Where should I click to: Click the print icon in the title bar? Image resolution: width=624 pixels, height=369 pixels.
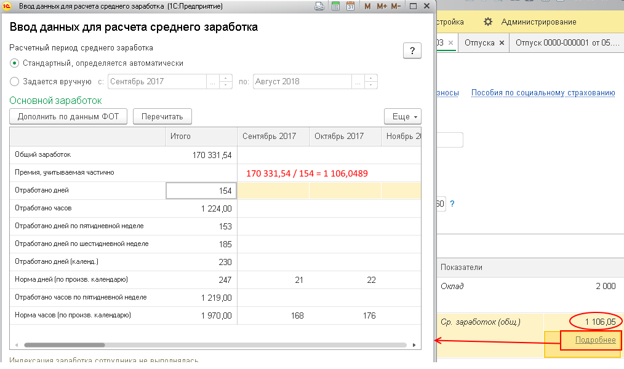319,6
